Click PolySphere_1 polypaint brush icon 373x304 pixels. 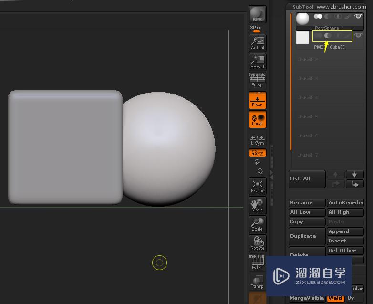(x=348, y=16)
